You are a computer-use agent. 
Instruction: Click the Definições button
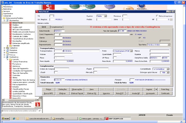click(63, 90)
